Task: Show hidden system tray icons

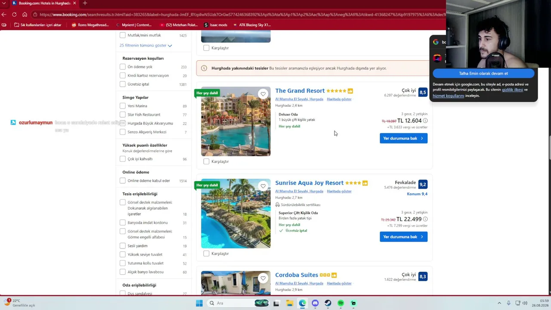Action: click(x=499, y=303)
